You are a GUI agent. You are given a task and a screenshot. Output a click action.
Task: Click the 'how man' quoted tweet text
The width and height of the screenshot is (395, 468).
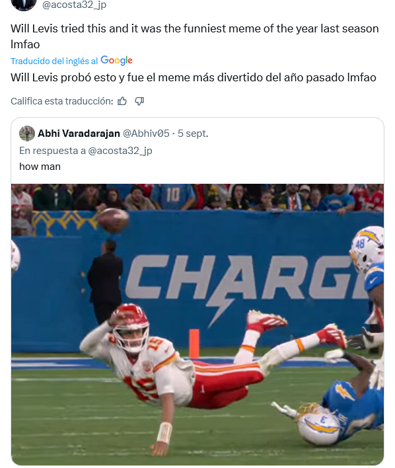point(40,167)
